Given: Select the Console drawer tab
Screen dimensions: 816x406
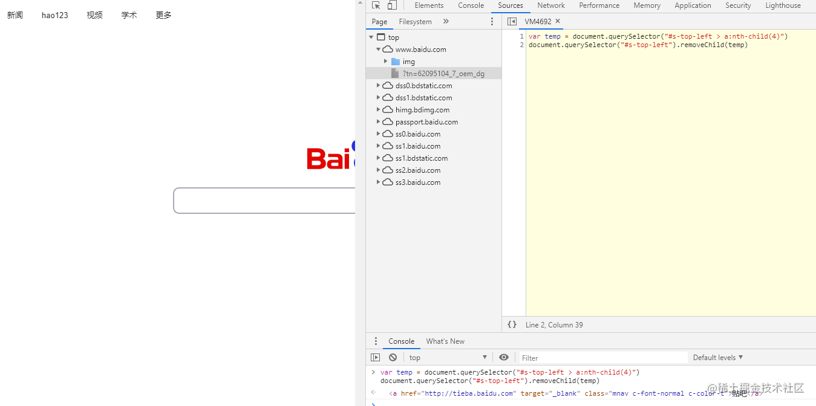Looking at the screenshot, I should click(402, 341).
